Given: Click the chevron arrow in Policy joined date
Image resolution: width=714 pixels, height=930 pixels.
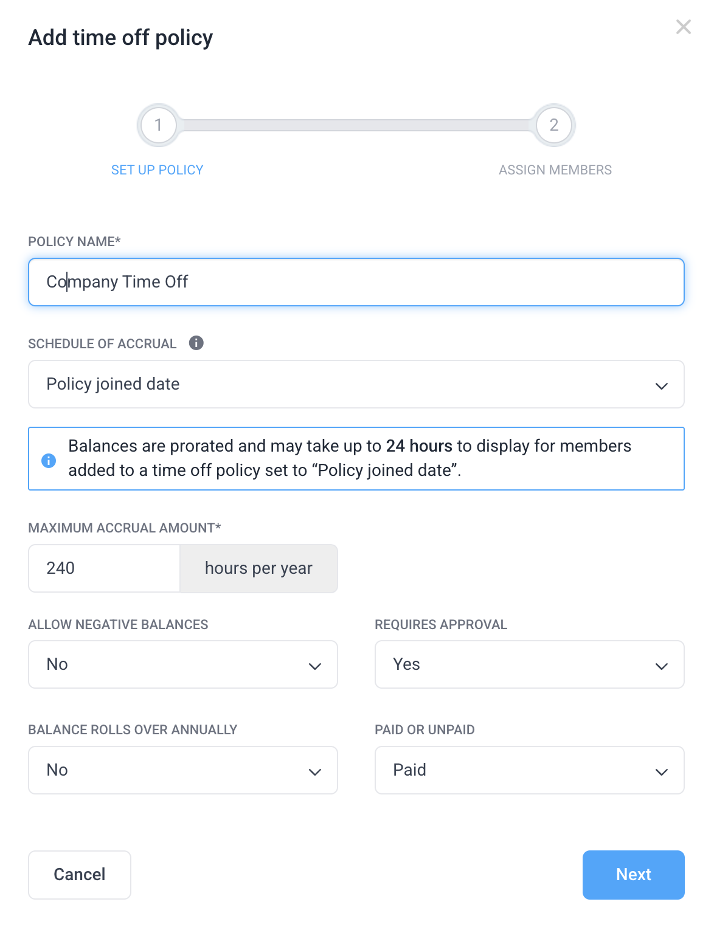Looking at the screenshot, I should (661, 386).
